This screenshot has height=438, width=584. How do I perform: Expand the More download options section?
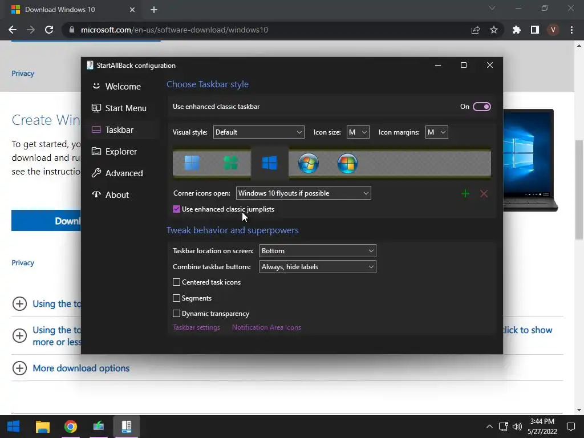pos(81,368)
